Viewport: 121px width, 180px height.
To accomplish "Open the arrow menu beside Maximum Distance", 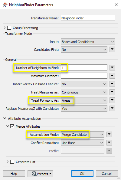I will coord(112,76).
